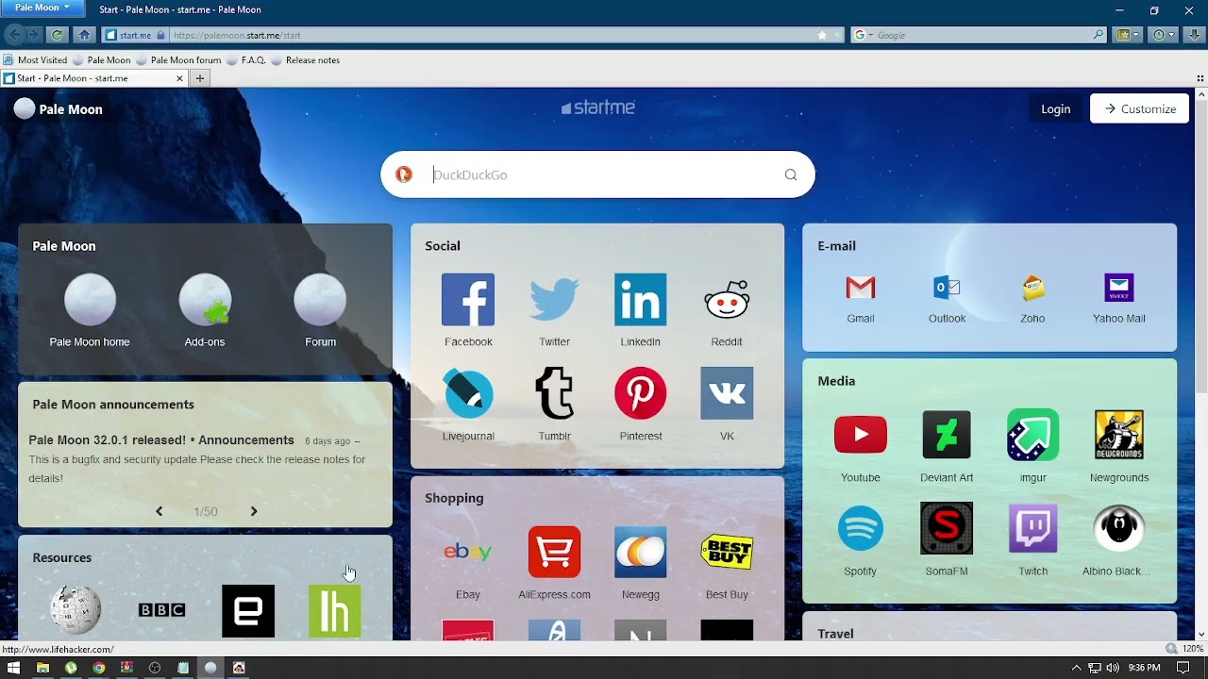This screenshot has height=679, width=1208.
Task: Open the Zoho mail shortcut
Action: [1032, 288]
